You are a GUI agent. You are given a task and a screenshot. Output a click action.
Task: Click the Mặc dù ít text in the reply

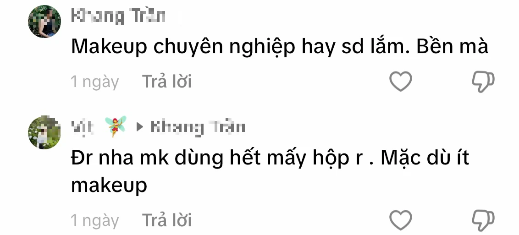click(x=425, y=158)
